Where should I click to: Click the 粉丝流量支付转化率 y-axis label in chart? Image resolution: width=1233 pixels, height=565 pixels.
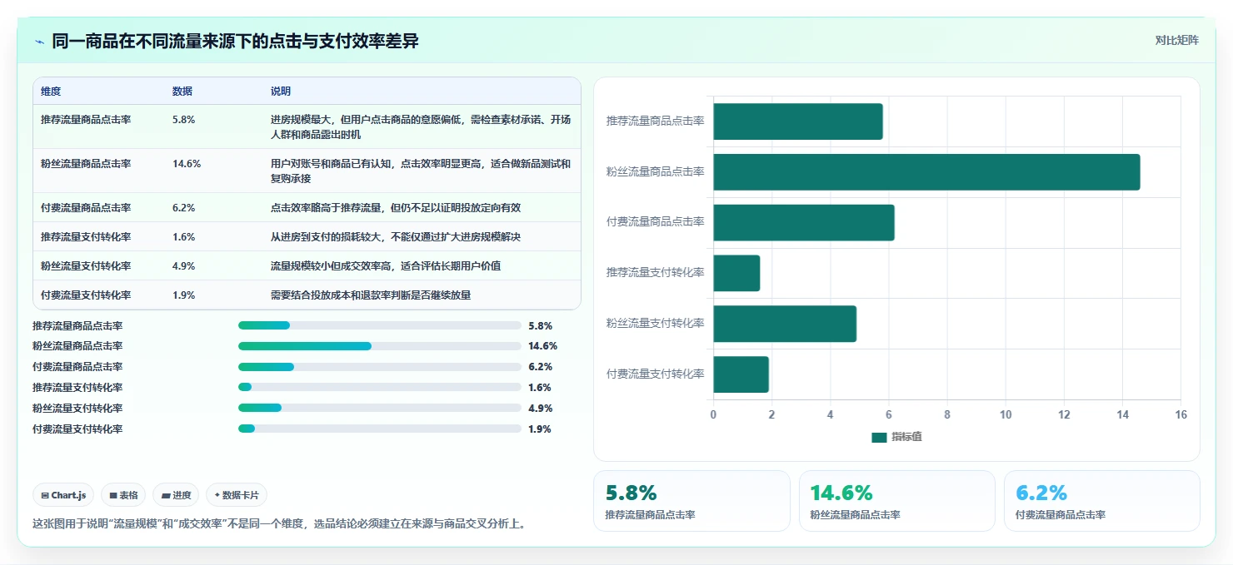click(655, 324)
